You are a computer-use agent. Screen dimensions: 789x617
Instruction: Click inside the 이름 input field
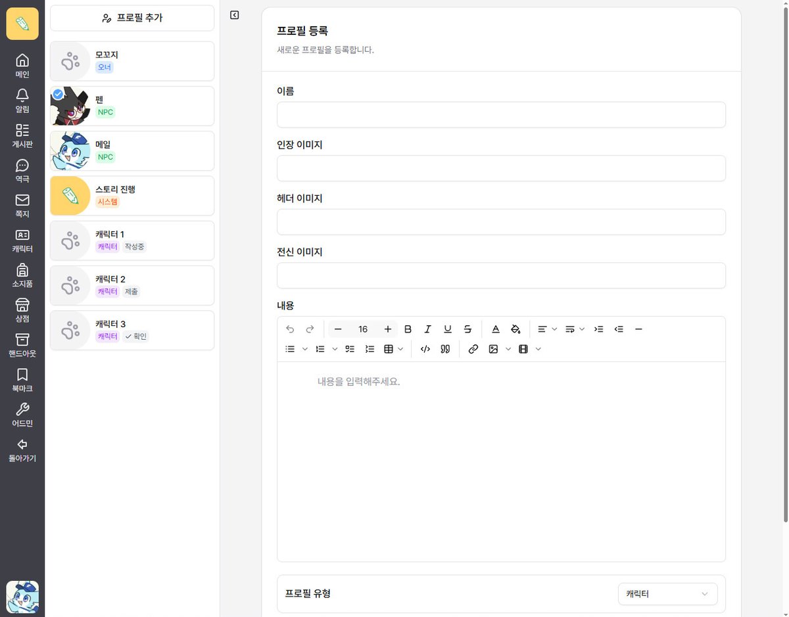point(501,114)
